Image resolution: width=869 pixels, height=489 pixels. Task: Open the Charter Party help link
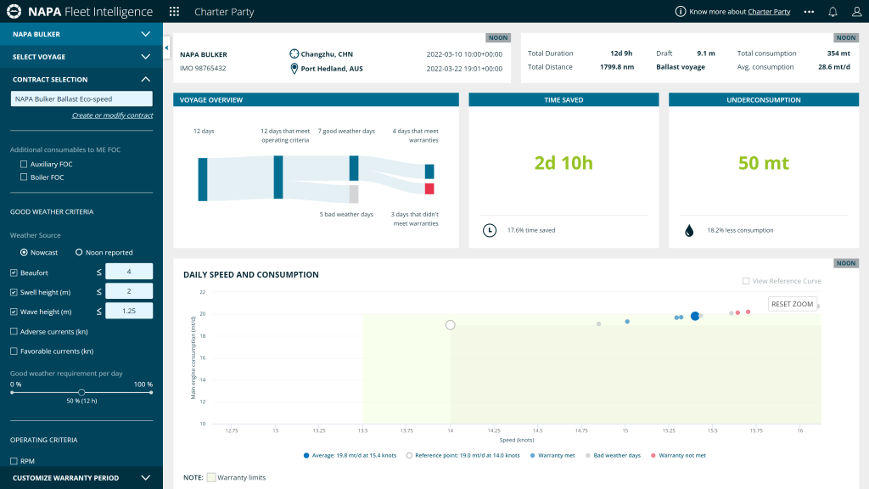tap(769, 12)
